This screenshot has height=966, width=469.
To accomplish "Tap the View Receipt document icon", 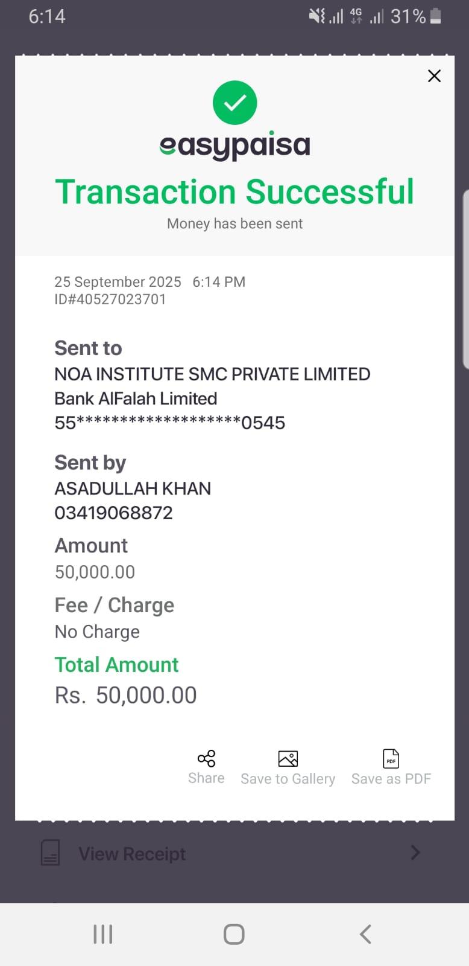I will click(x=50, y=853).
